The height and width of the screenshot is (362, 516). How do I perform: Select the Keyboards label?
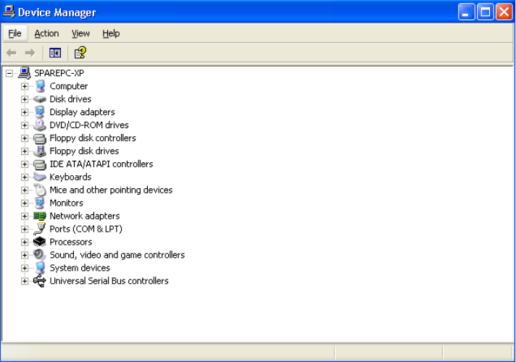70,177
